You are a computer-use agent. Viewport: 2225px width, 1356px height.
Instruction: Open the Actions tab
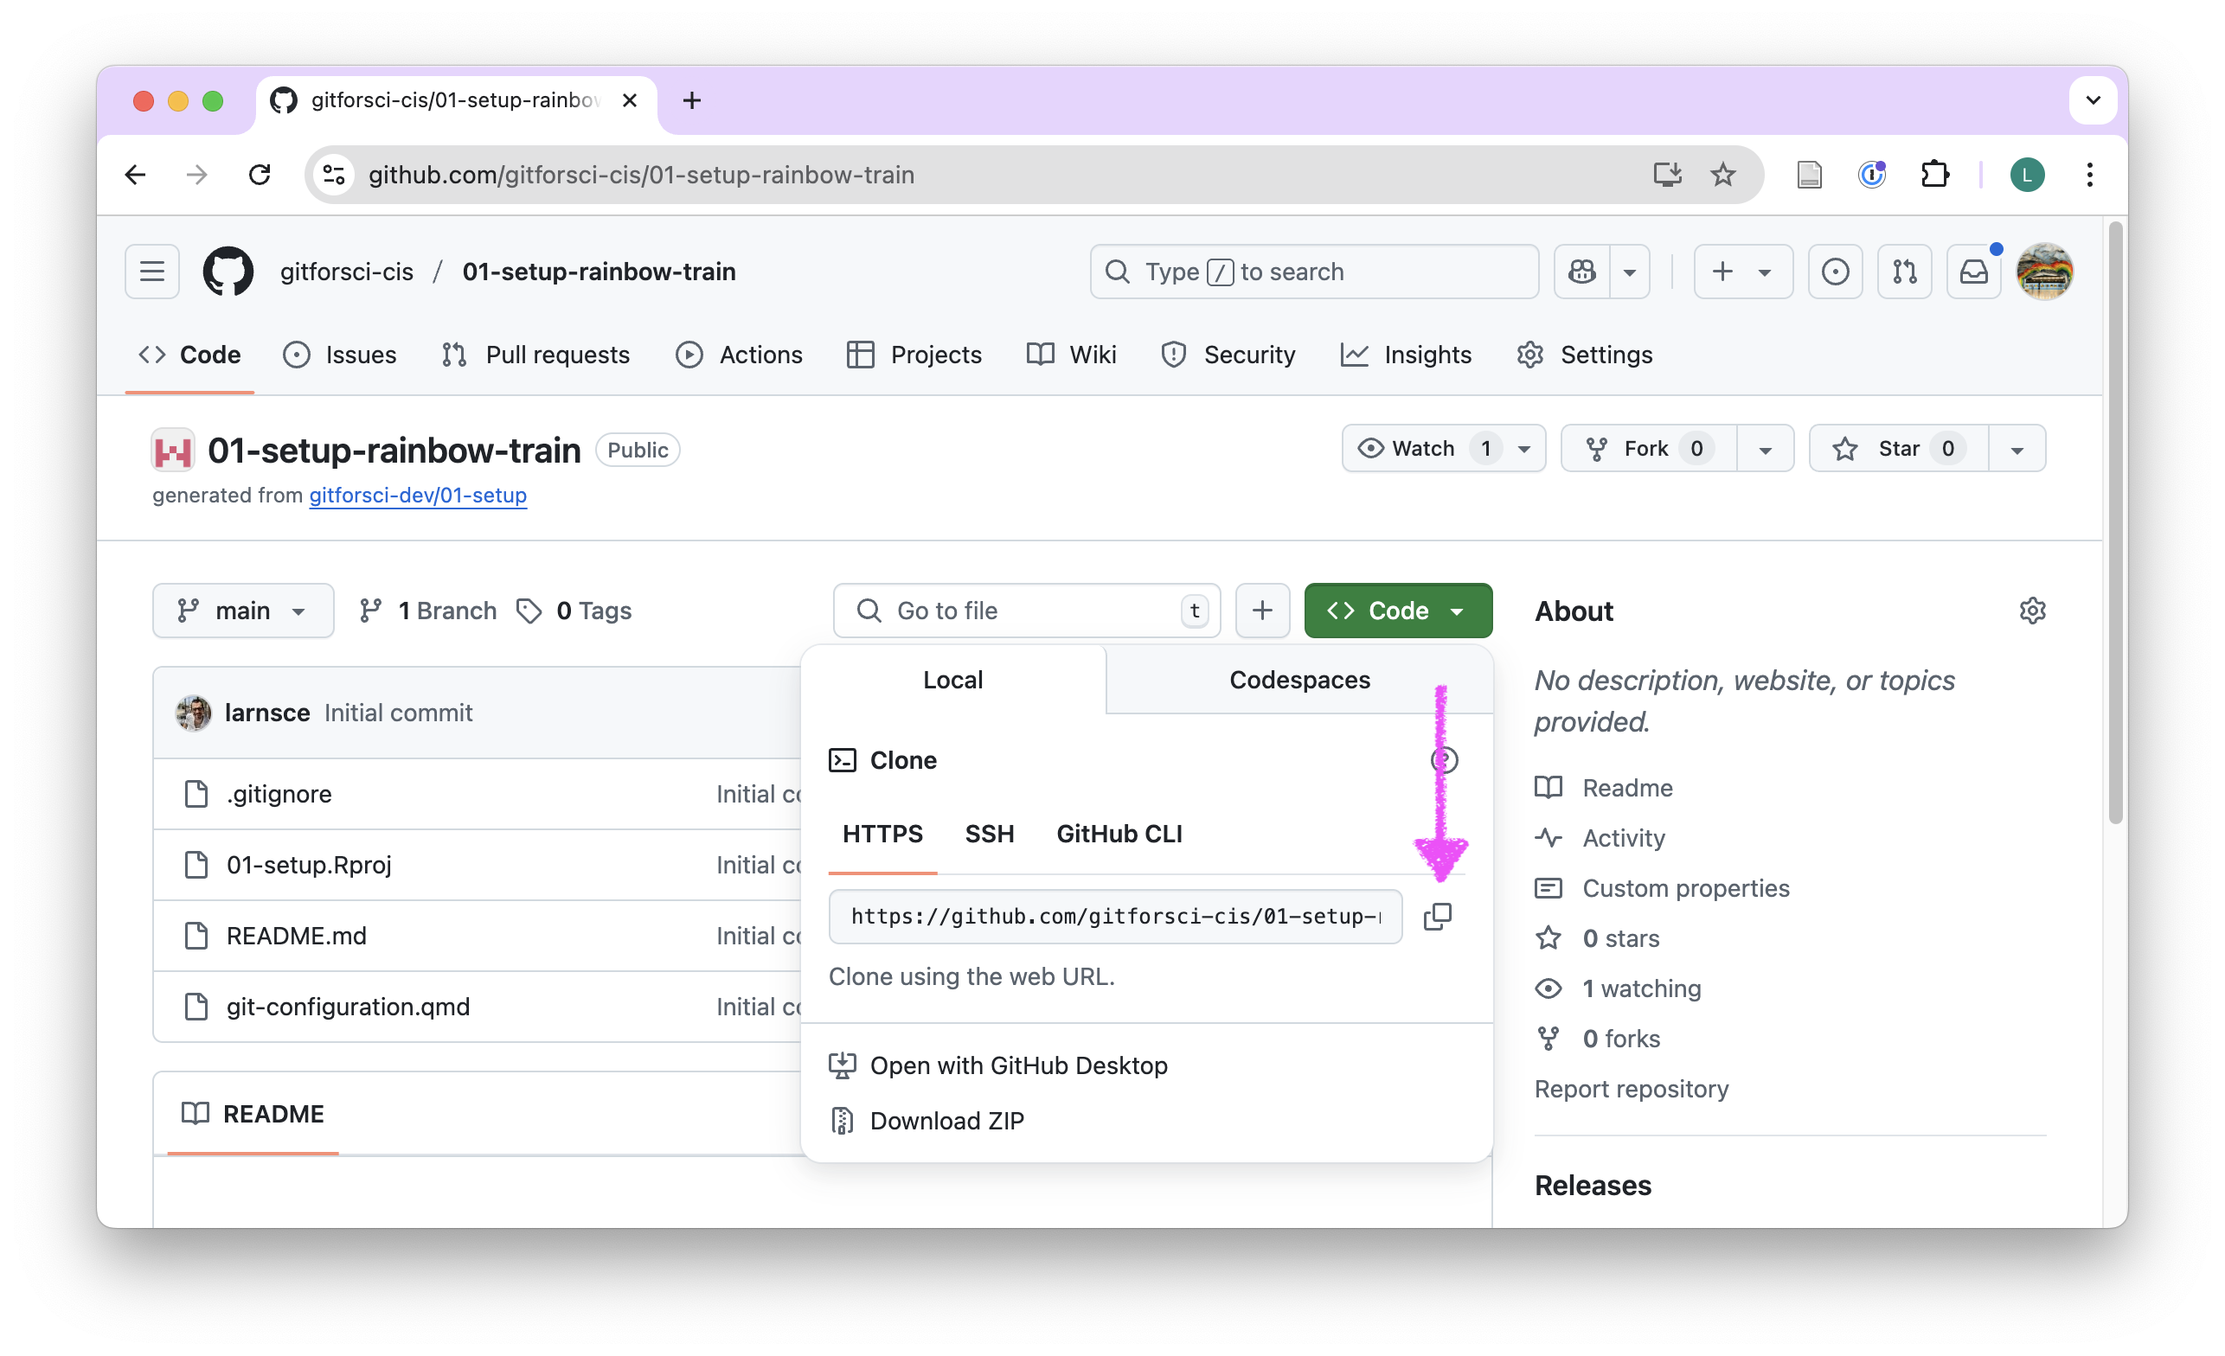[739, 355]
